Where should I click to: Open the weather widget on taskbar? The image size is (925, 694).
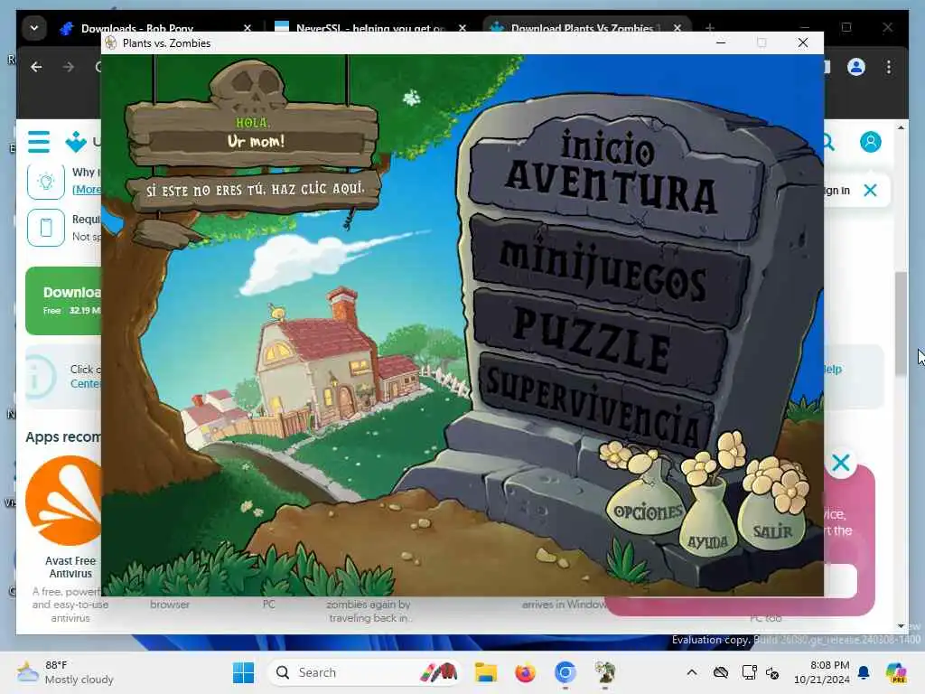[x=65, y=672]
